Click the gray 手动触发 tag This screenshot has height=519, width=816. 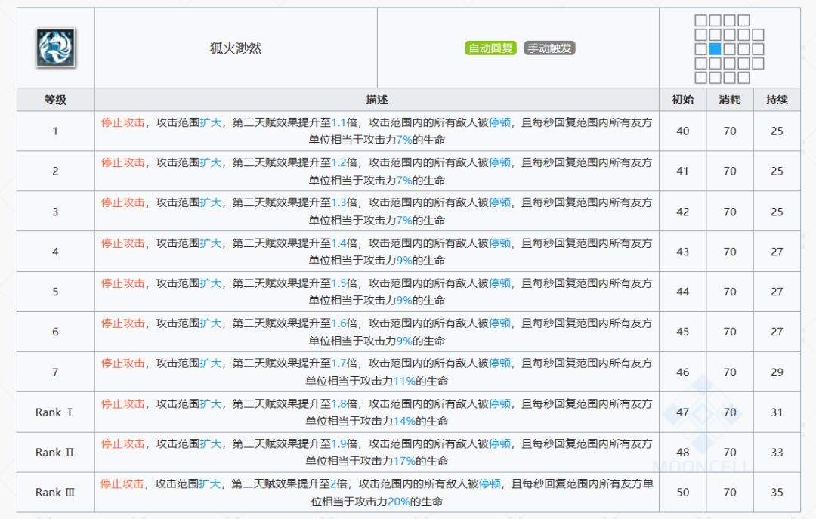tap(549, 48)
